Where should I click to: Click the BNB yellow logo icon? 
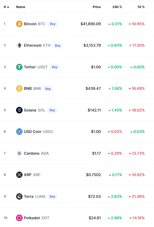coord(19,88)
